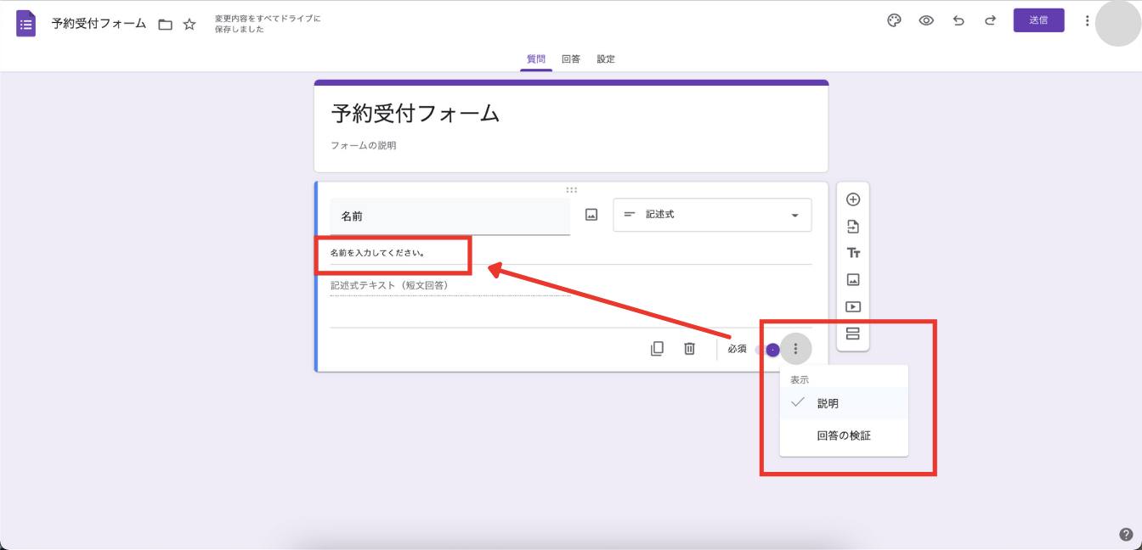Add a title and description block
1142x550 pixels.
(x=852, y=252)
